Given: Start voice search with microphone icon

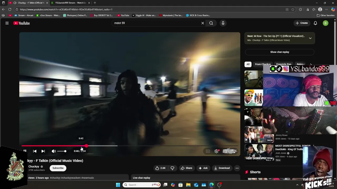Looking at the screenshot, I should tap(223, 23).
